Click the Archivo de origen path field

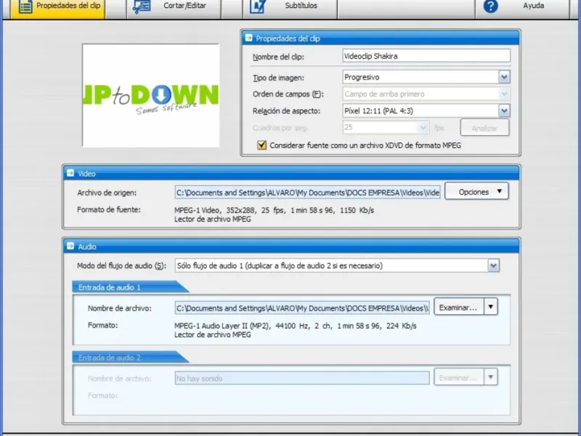click(x=307, y=193)
